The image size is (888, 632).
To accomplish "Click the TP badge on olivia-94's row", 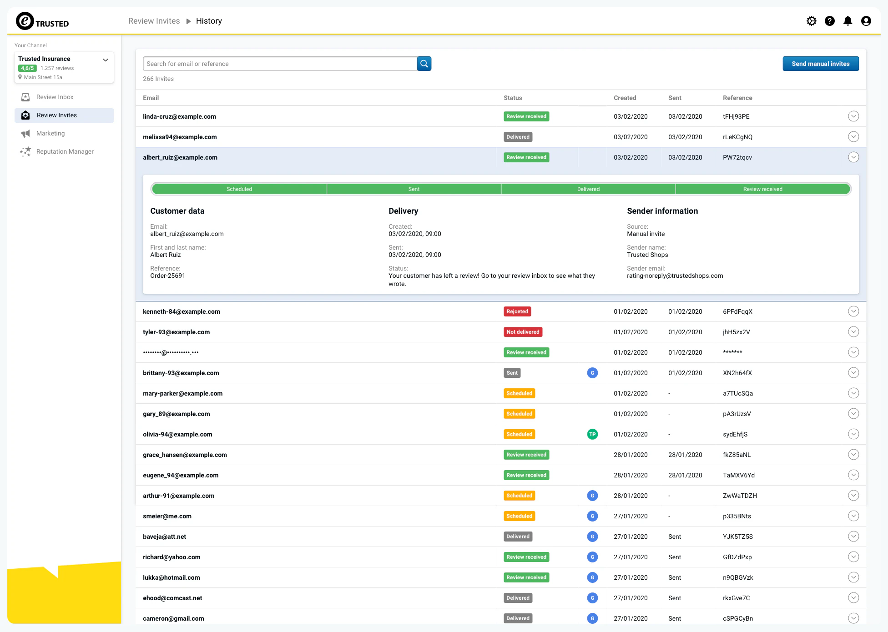I will pos(592,434).
